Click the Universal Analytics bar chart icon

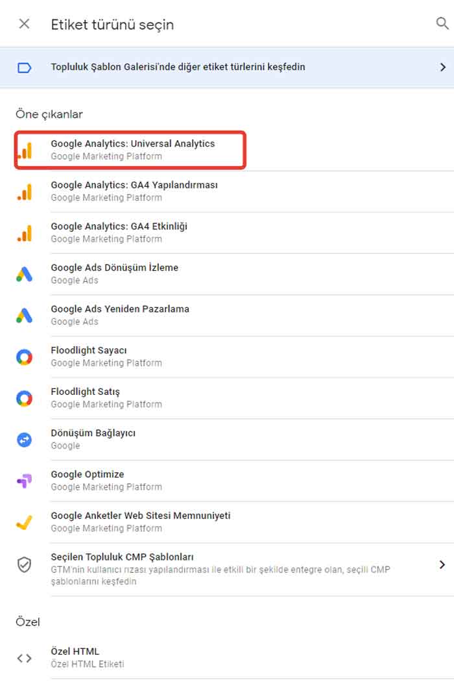coord(25,151)
